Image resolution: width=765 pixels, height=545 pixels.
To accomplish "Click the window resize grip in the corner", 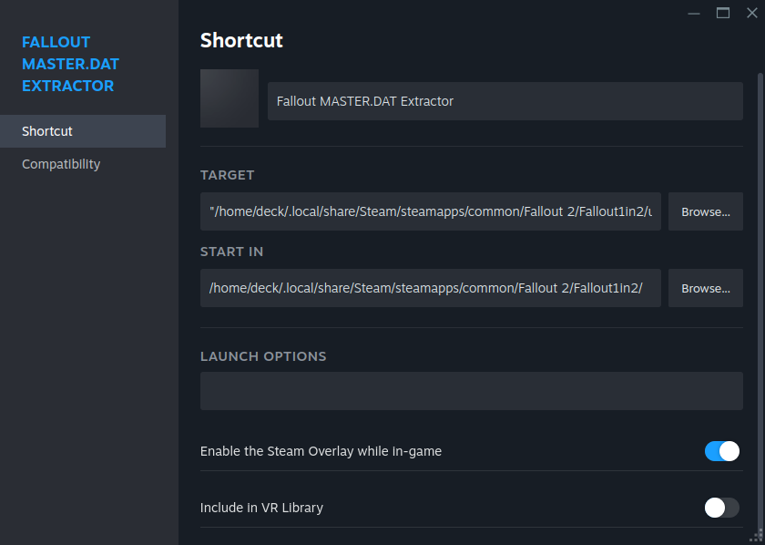I will 756,536.
